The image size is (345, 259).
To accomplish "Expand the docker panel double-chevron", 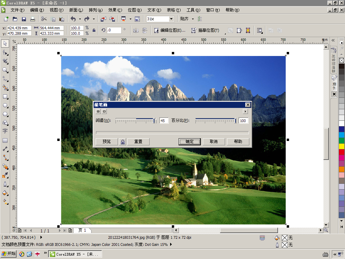I will click(333, 40).
